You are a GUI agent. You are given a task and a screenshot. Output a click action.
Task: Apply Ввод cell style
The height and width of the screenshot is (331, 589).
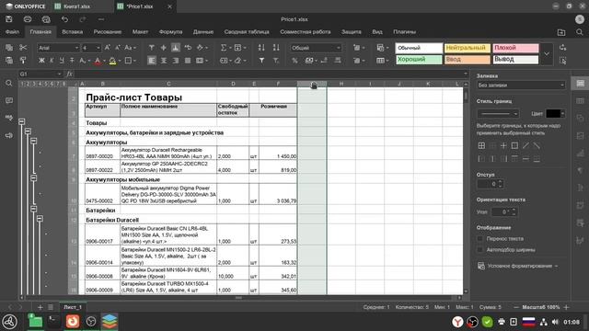[x=468, y=59]
